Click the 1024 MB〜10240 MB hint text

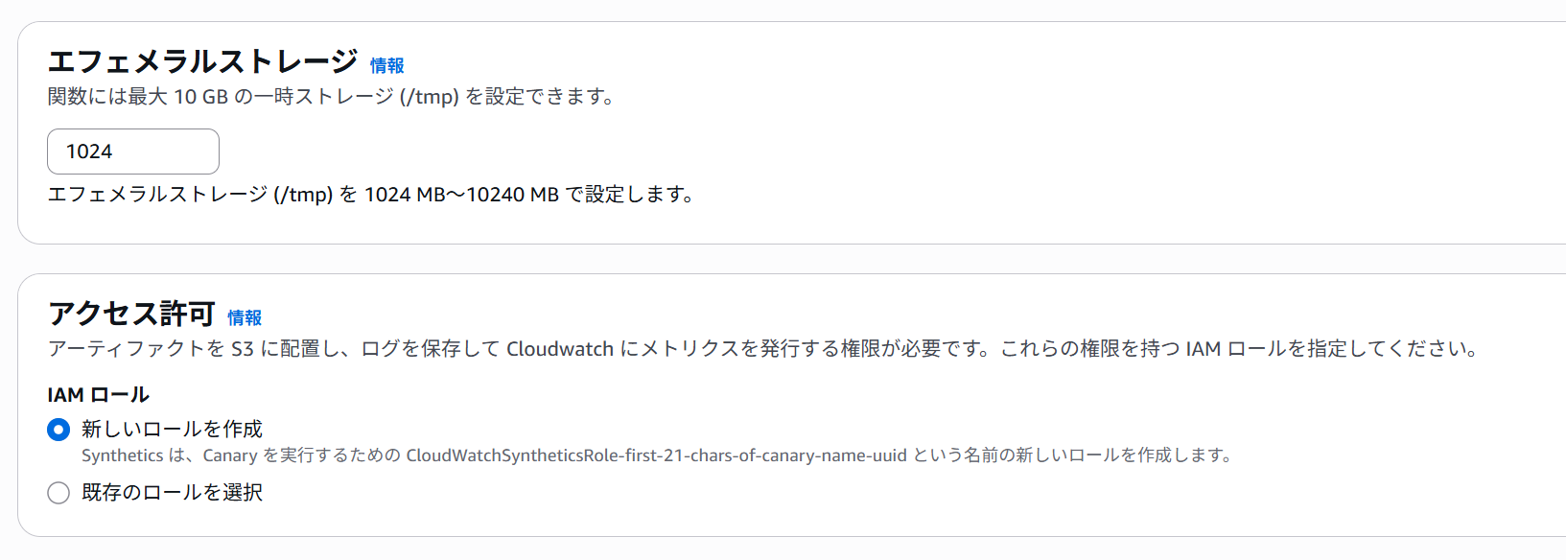tap(461, 195)
